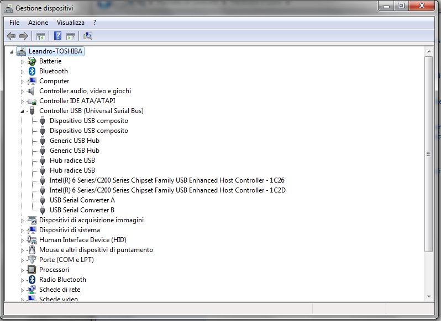Click the USB Serial Converter A icon

(x=43, y=200)
